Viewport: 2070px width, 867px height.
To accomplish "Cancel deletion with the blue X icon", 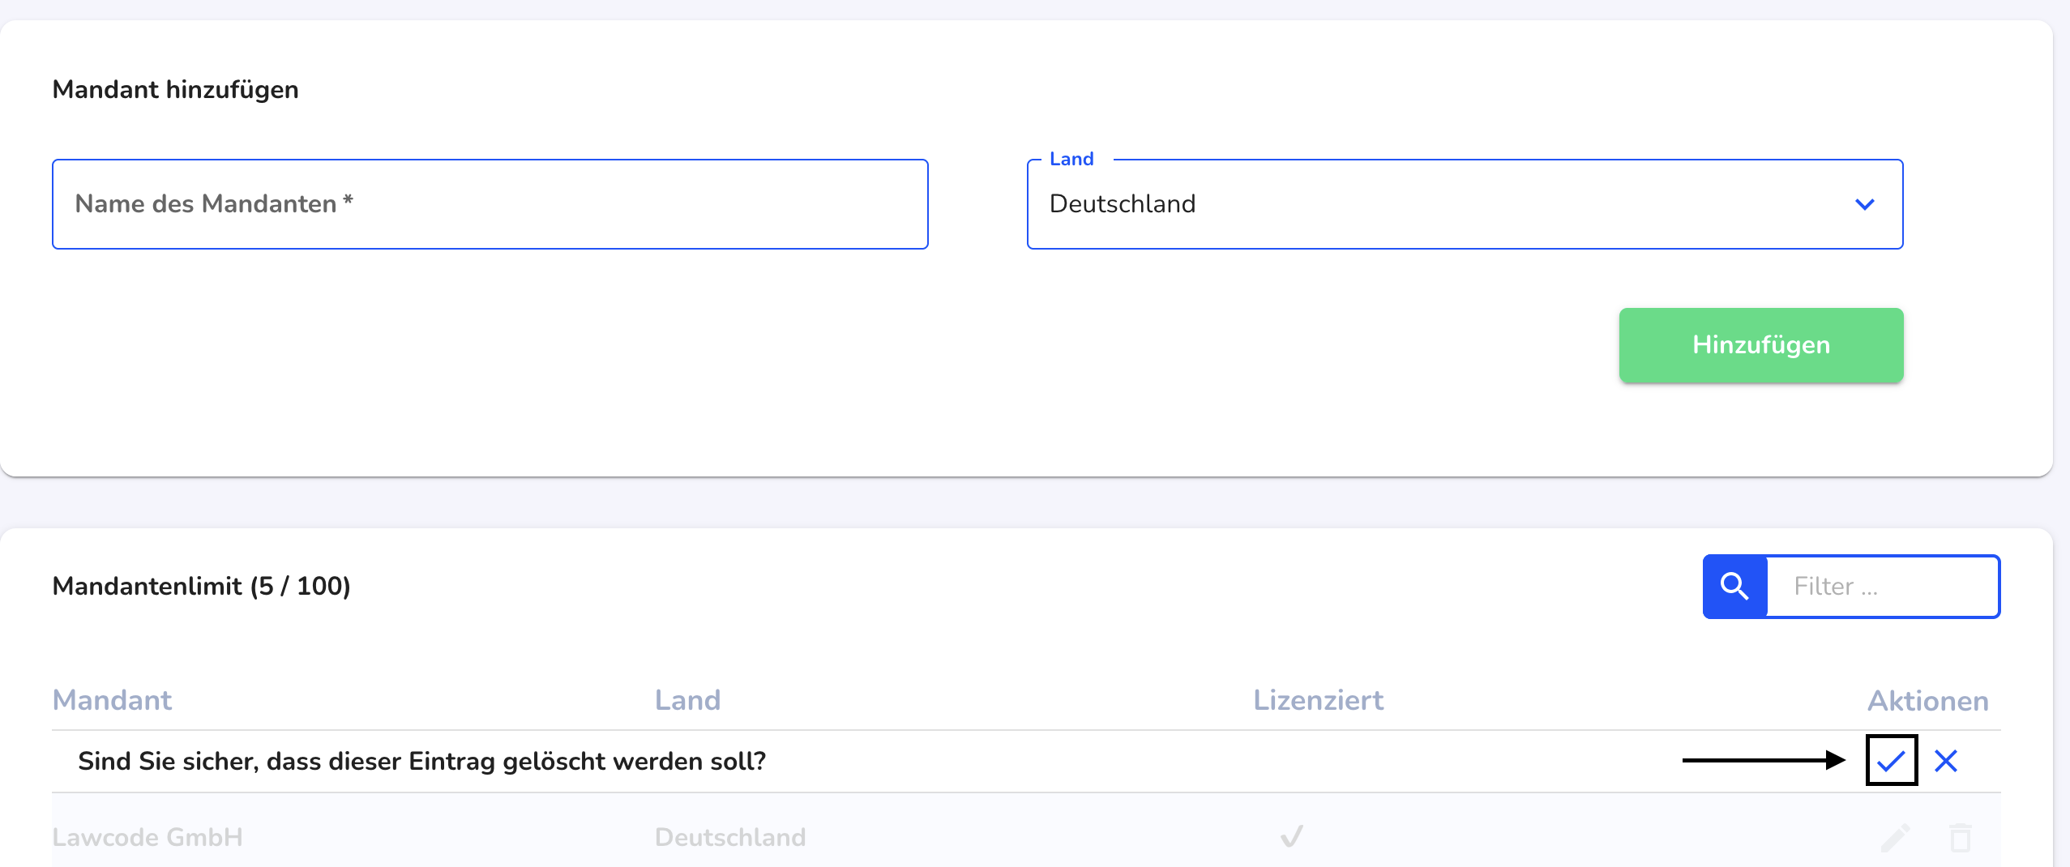I will point(1946,761).
